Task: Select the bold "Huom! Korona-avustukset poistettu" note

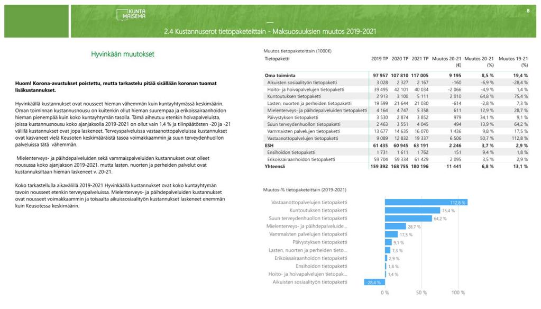Action: pos(116,87)
